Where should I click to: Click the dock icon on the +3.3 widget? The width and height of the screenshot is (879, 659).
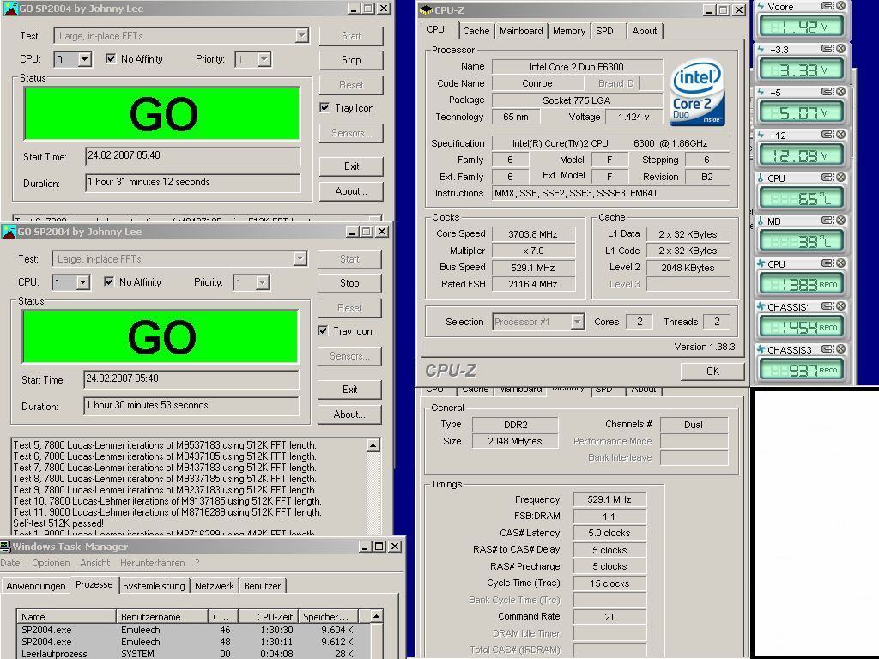pyautogui.click(x=827, y=49)
